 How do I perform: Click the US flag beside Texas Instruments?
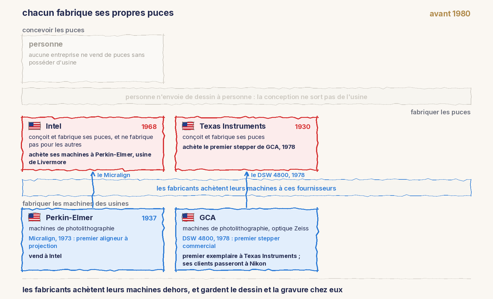[x=188, y=126]
